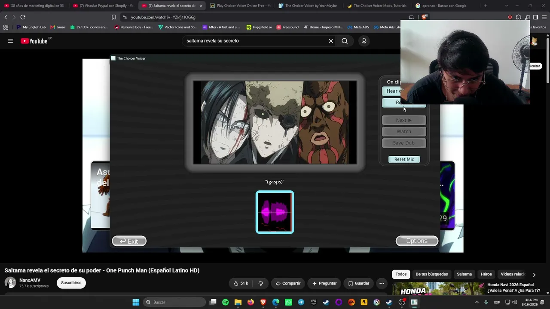Viewport: 550px width, 309px height.
Task: Select the Héroe filter chip
Action: (x=486, y=274)
